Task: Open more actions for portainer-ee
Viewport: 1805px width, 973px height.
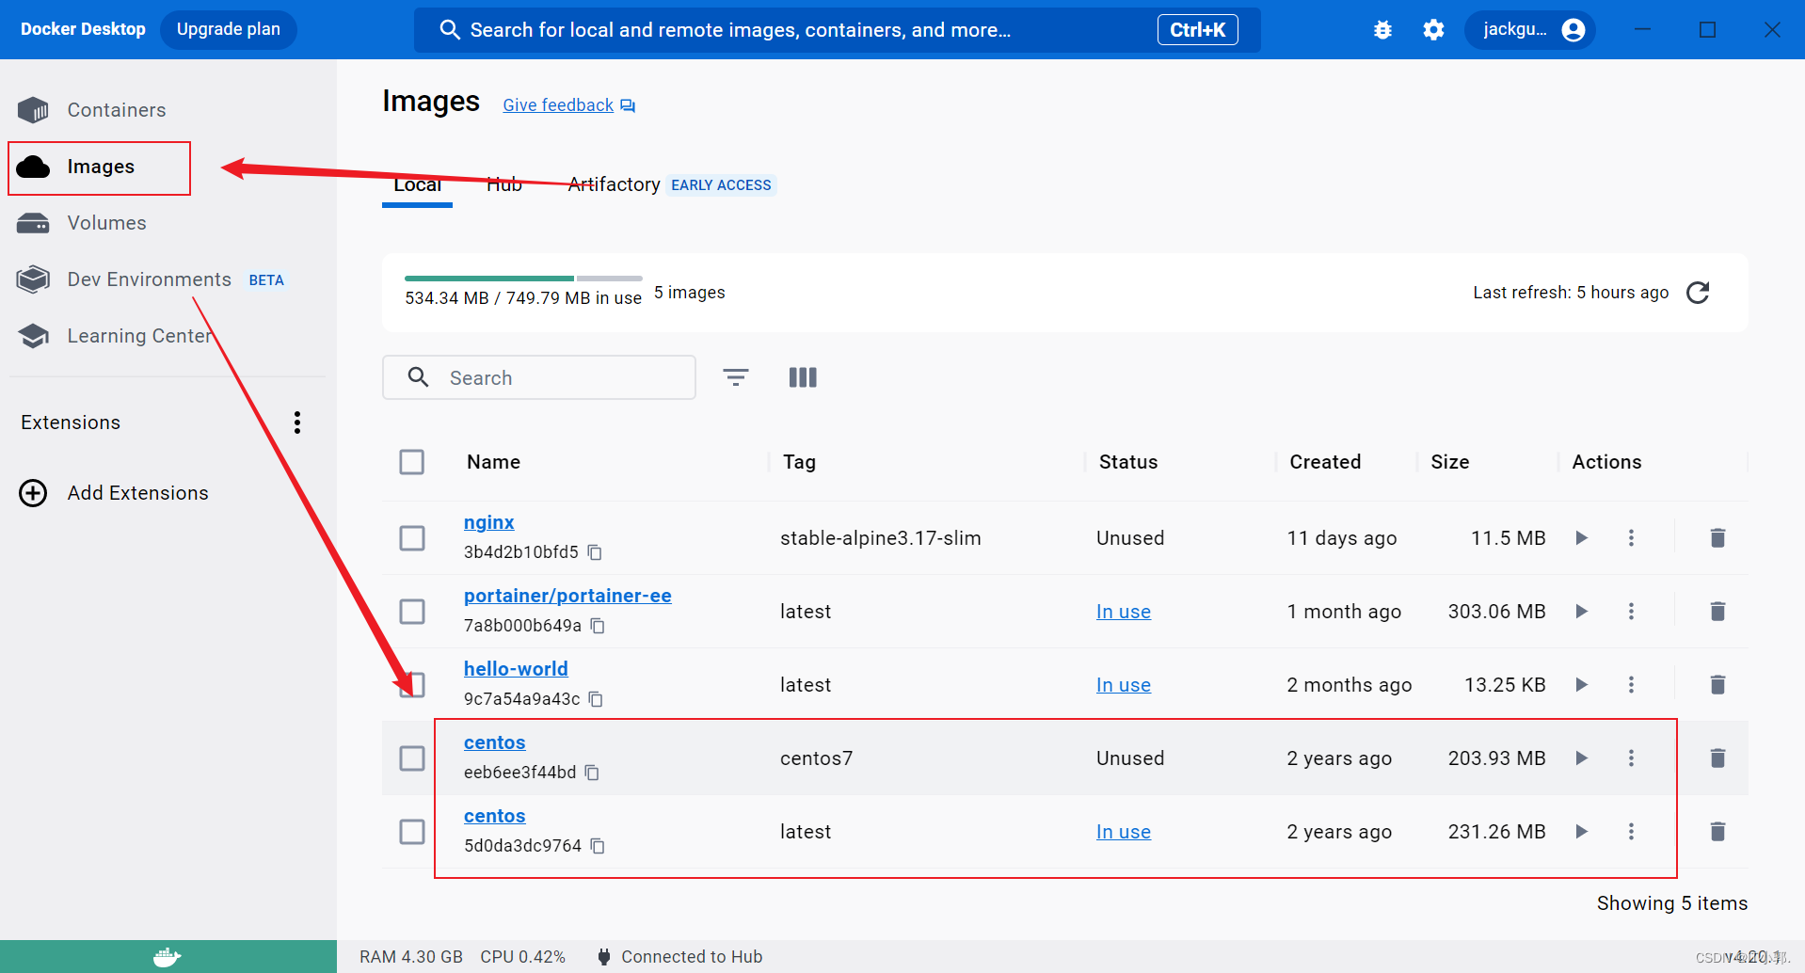Action: pyautogui.click(x=1632, y=612)
